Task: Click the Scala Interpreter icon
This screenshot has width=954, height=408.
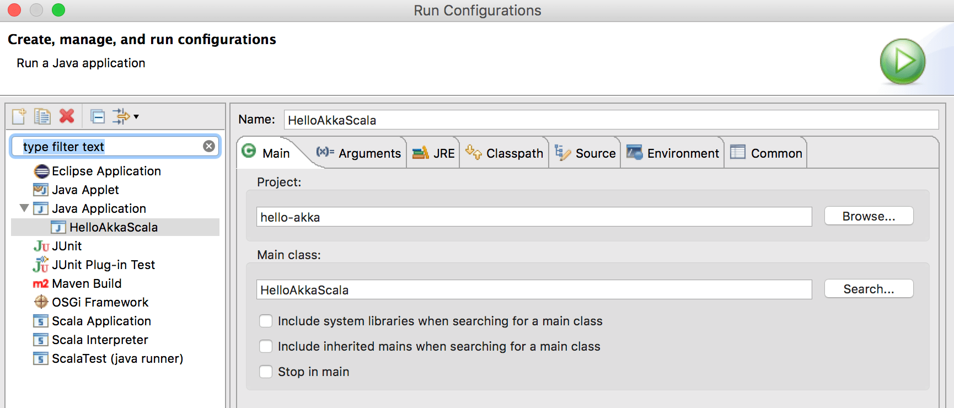Action: [41, 340]
